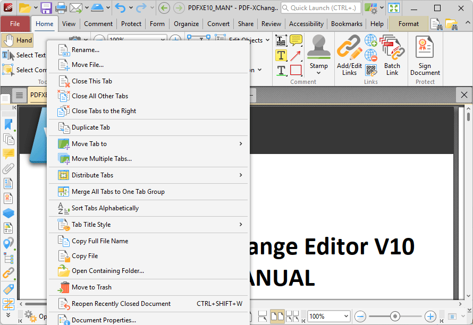Open the File tab
This screenshot has width=473, height=325.
15,24
